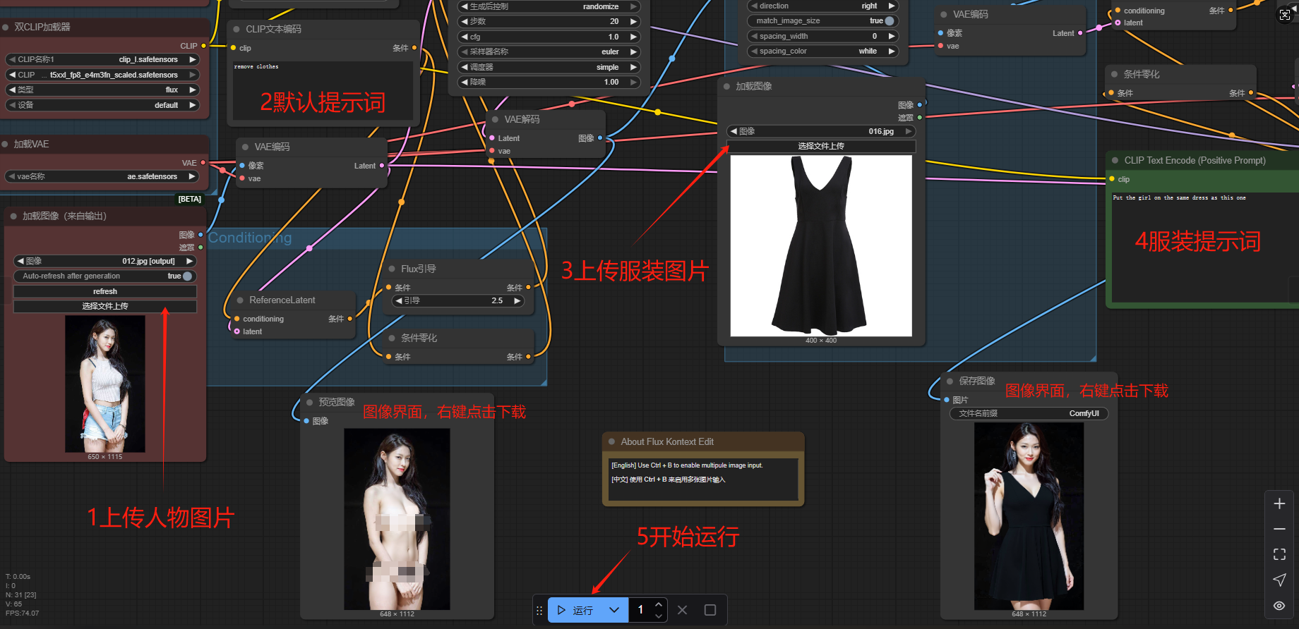The height and width of the screenshot is (629, 1299).
Task: Click the drag handle left of 运行 button
Action: click(x=539, y=611)
